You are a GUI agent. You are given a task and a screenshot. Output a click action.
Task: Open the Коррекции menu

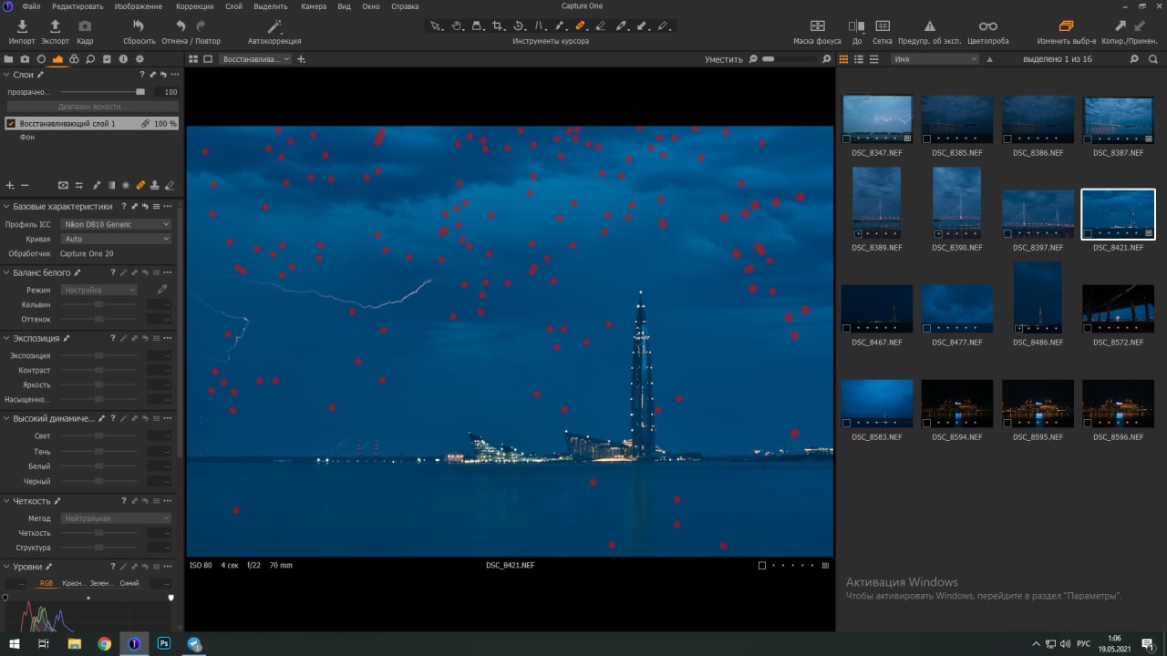(x=194, y=5)
